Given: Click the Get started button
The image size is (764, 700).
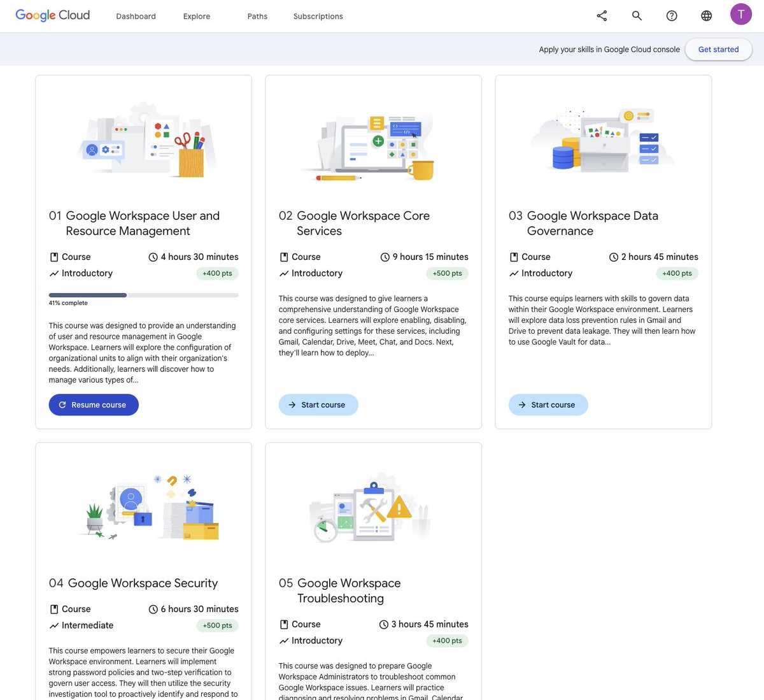Looking at the screenshot, I should click(x=719, y=49).
